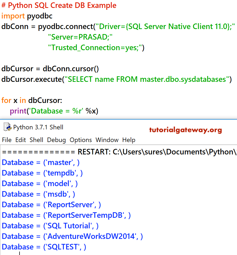Open the Window menu
237x255 pixels.
(x=107, y=140)
